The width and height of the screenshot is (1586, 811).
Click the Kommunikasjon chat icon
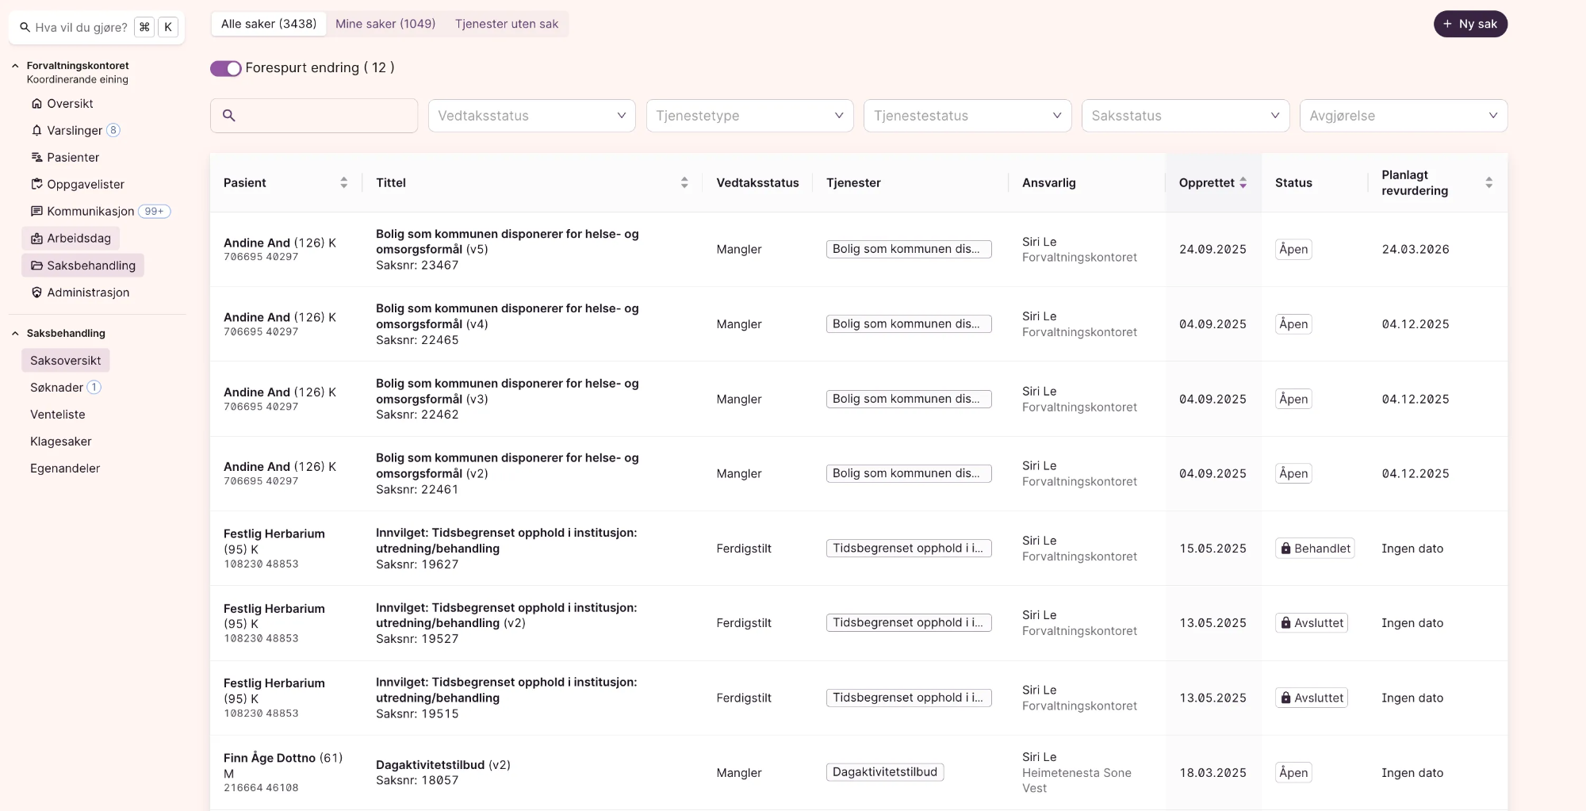pos(36,212)
